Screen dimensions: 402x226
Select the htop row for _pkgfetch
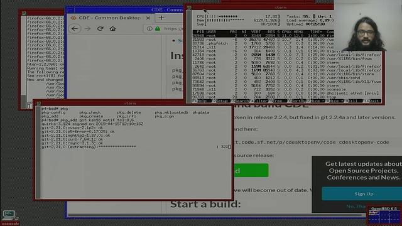pyautogui.click(x=263, y=43)
